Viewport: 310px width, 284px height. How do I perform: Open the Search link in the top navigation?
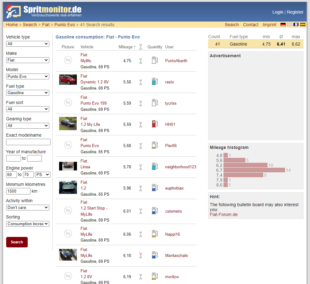(x=232, y=25)
